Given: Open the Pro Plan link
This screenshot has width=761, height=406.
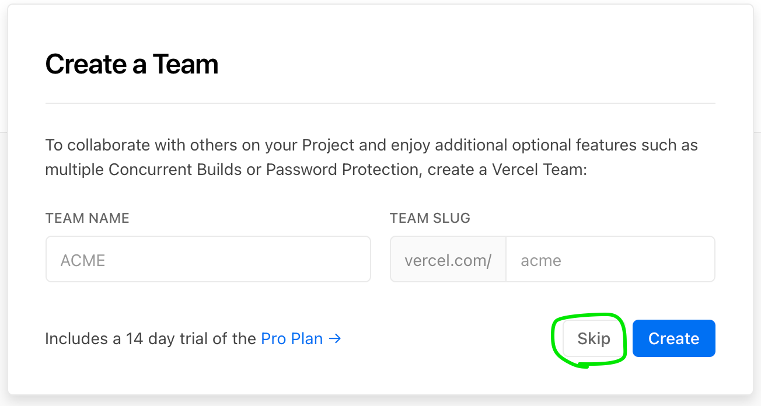Looking at the screenshot, I should tap(292, 338).
